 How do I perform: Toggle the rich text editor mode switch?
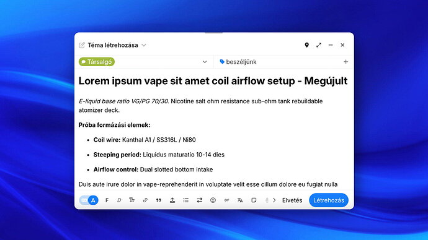(x=89, y=200)
